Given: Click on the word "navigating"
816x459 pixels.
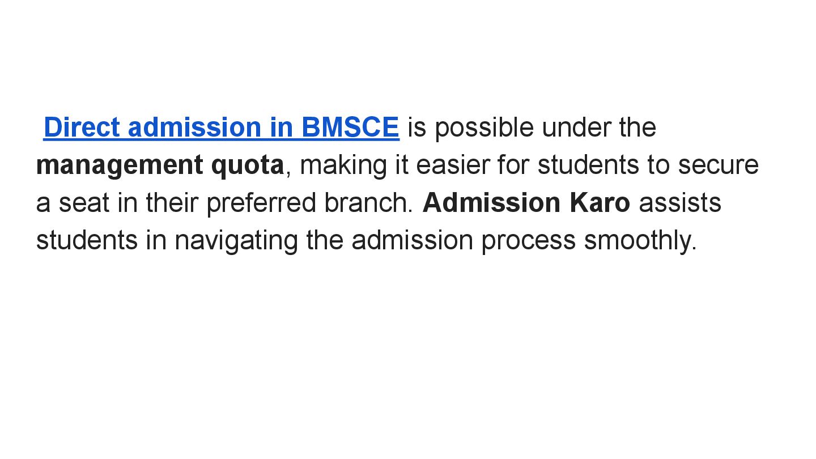Looking at the screenshot, I should pyautogui.click(x=236, y=241).
